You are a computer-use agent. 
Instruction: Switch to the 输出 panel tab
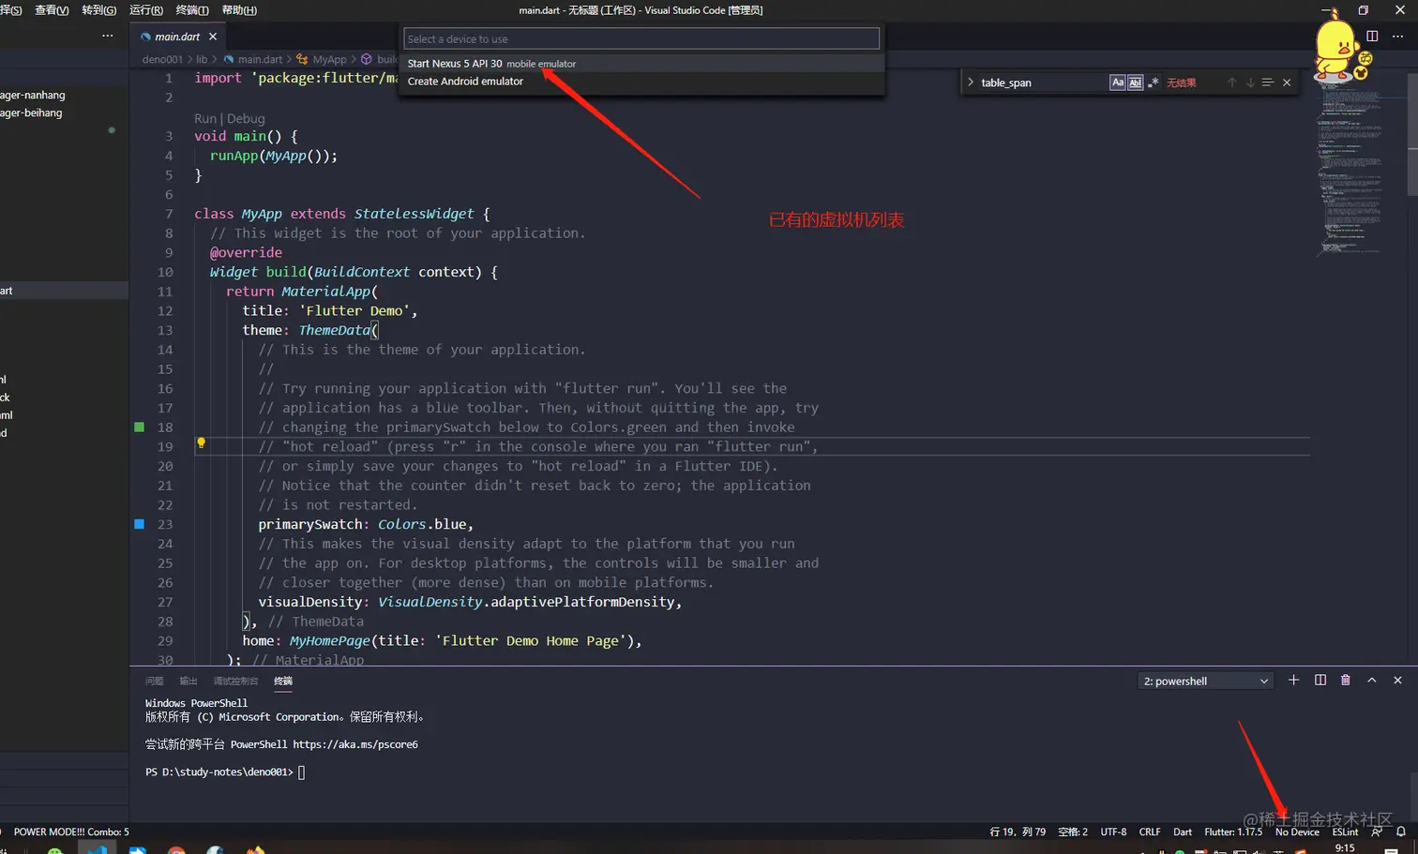click(x=189, y=682)
